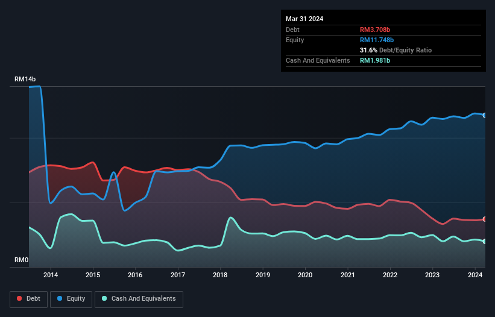Click the Equity row label in tooltip
Screen dimensions: 495x317
pos(295,40)
